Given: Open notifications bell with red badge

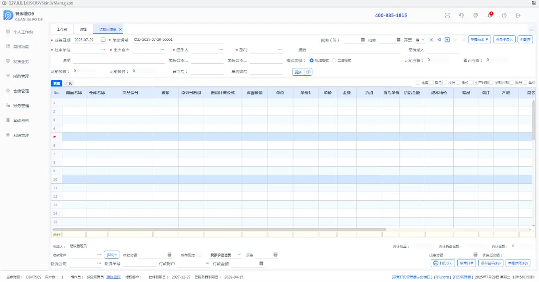Looking at the screenshot, I should click(x=490, y=15).
